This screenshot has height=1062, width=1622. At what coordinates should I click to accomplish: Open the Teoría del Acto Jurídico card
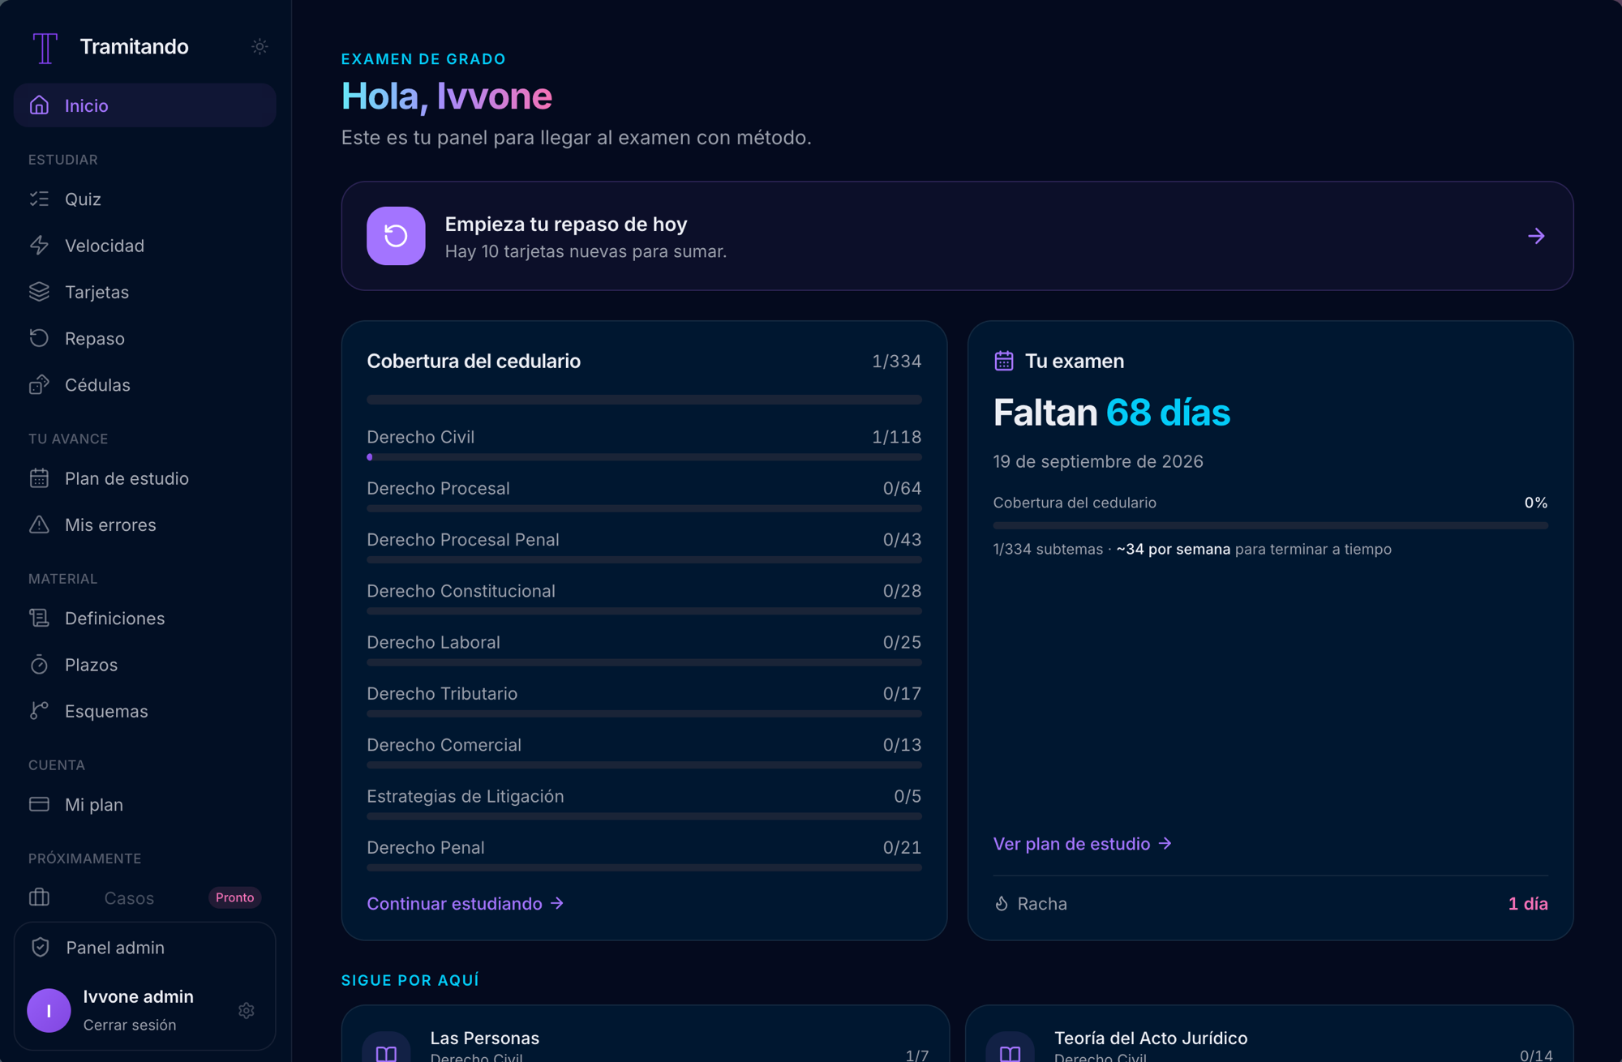click(1269, 1034)
